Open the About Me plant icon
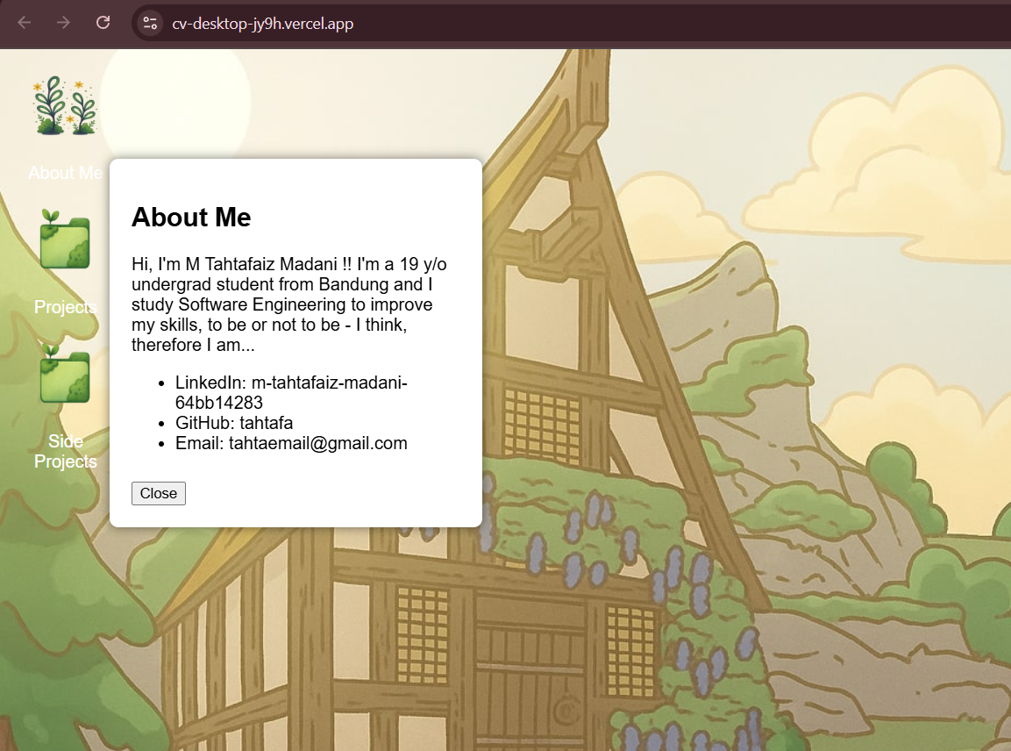This screenshot has height=751, width=1011. coord(65,106)
